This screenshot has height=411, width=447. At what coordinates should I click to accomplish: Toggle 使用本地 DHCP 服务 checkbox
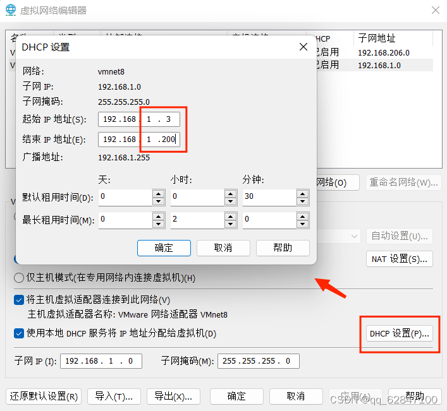(x=19, y=333)
